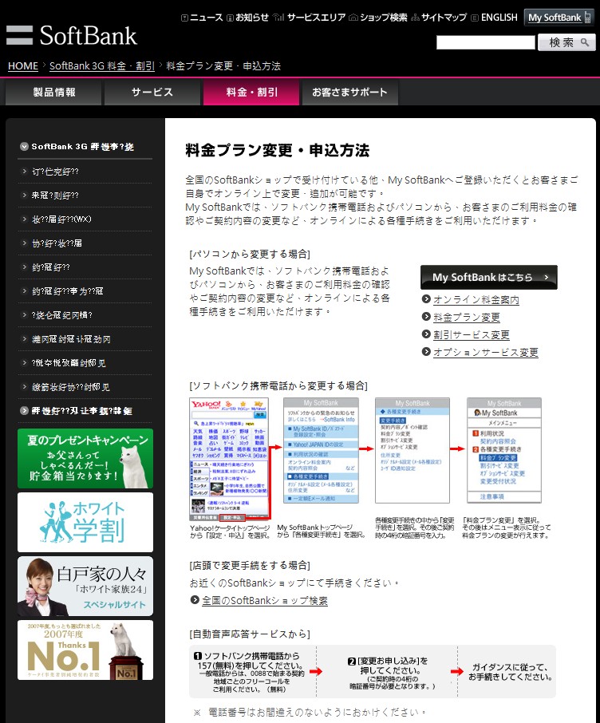
Task: Open 夏のプレゼントキャンペーン banner
Action: 85,458
